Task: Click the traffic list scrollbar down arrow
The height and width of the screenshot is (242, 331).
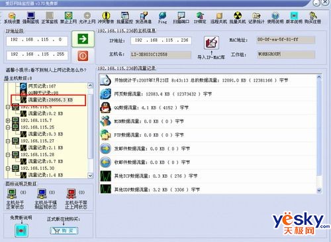Action: click(x=319, y=190)
